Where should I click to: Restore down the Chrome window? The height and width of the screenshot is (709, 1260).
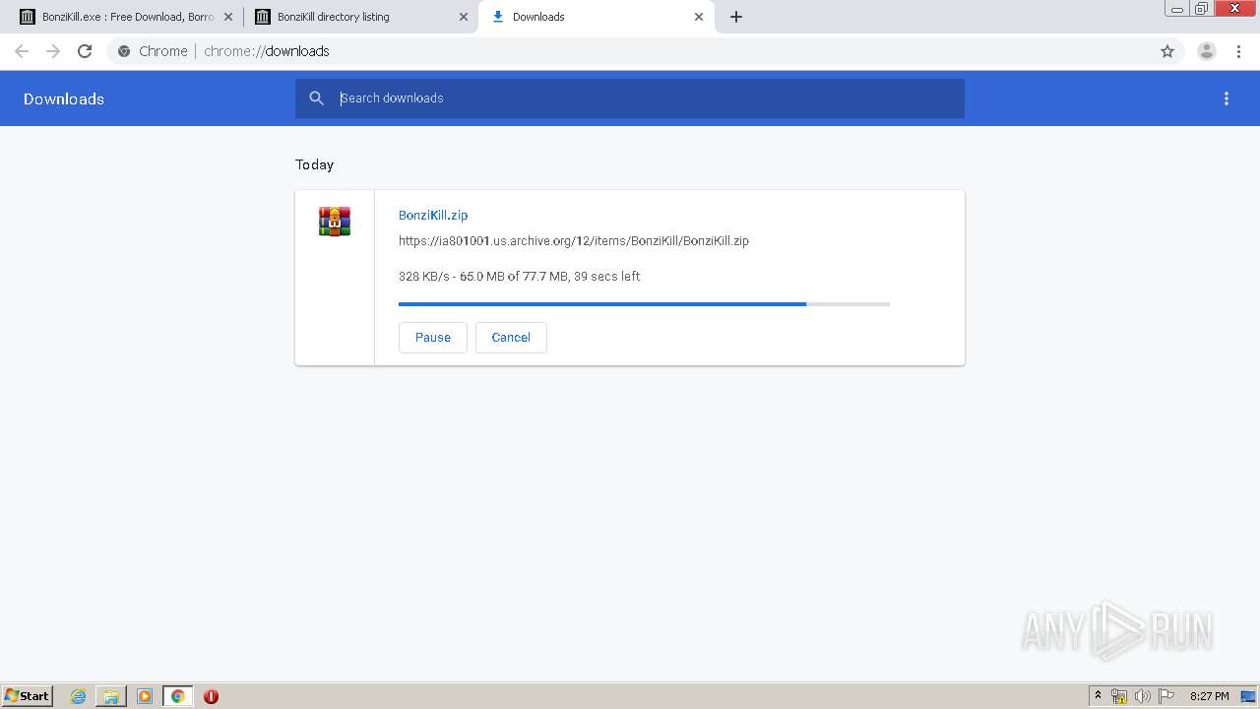pos(1202,9)
